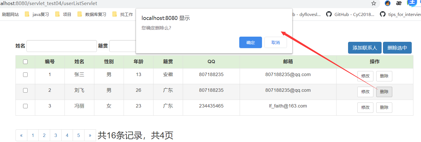Open the 找工作 bookmark folder
This screenshot has width=421, height=142.
[x=122, y=14]
